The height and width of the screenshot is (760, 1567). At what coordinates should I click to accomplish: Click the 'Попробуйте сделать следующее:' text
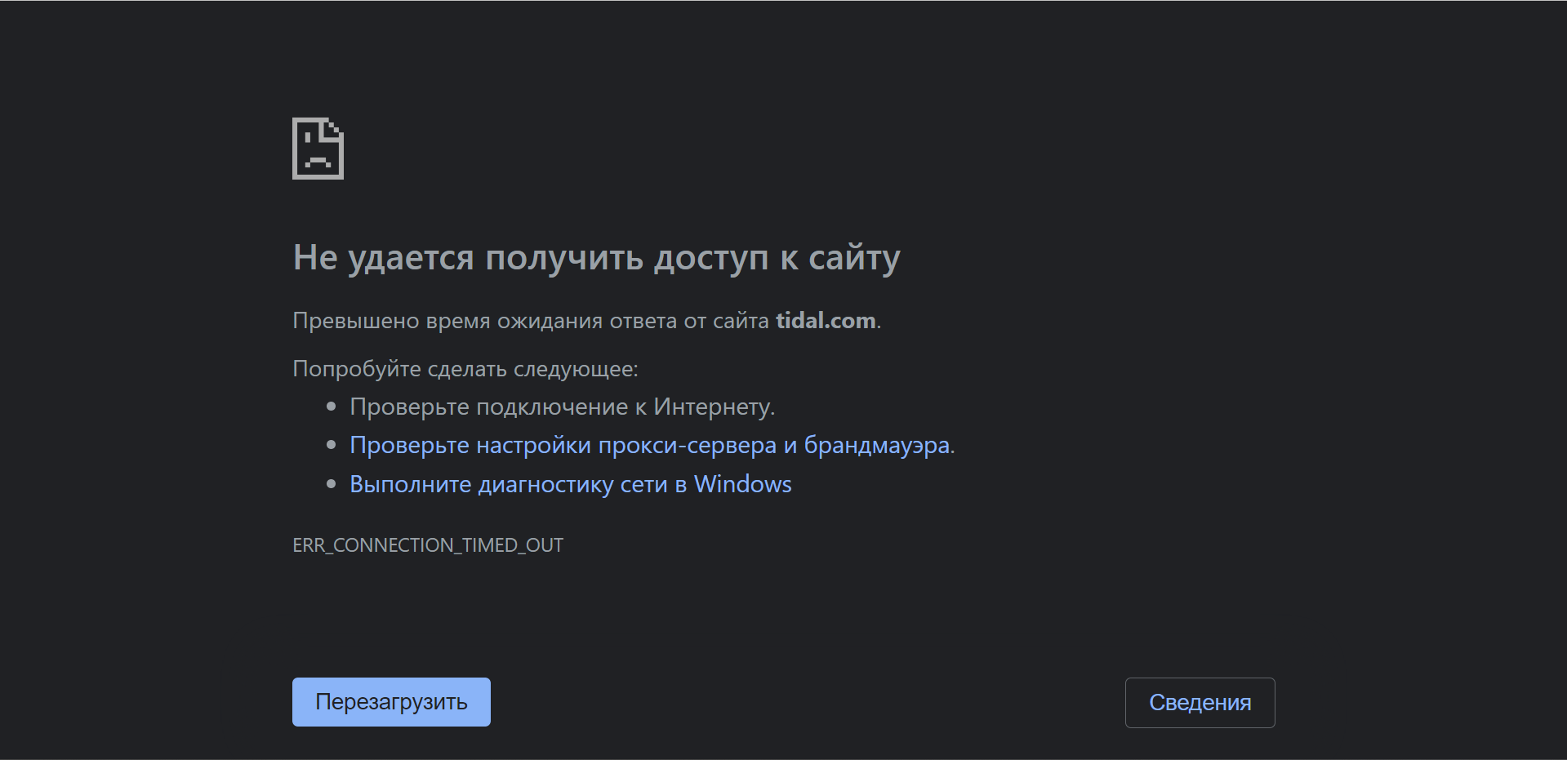465,369
